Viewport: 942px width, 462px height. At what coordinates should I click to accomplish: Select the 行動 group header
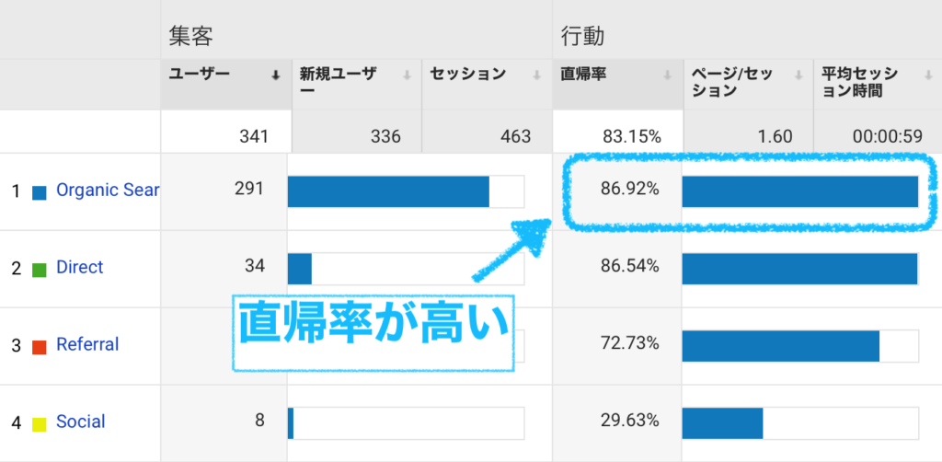[x=582, y=37]
